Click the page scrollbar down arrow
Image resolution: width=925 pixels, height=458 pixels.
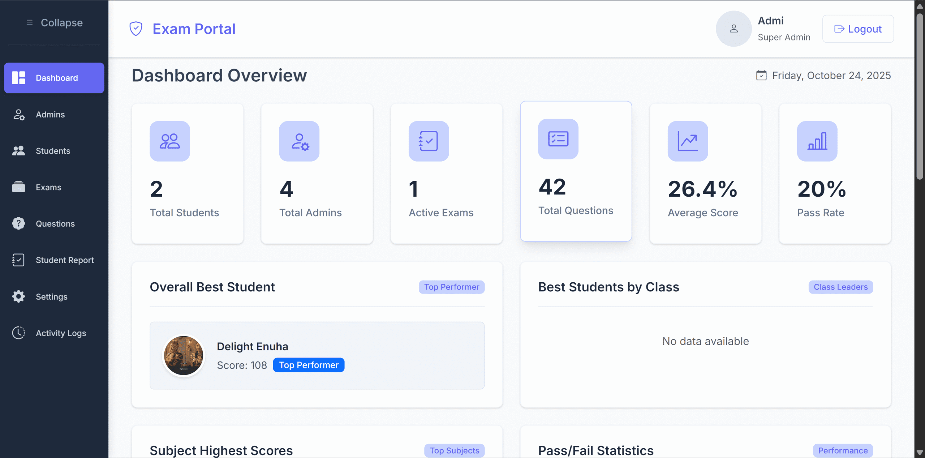(920, 453)
